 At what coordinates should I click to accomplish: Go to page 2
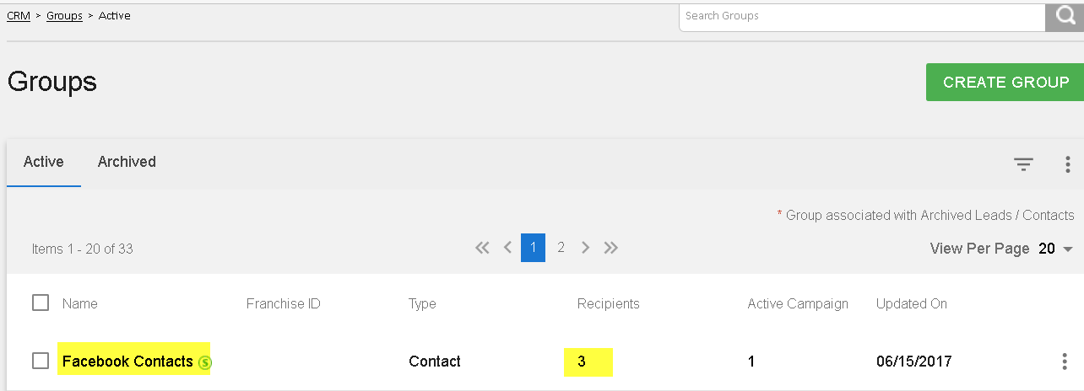tap(561, 248)
